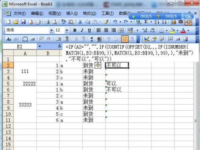Increase decimal places
200x150 pixels.
click(x=145, y=30)
